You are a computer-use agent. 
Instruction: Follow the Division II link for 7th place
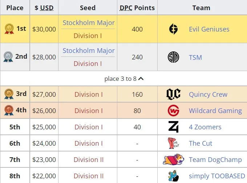tap(89, 160)
